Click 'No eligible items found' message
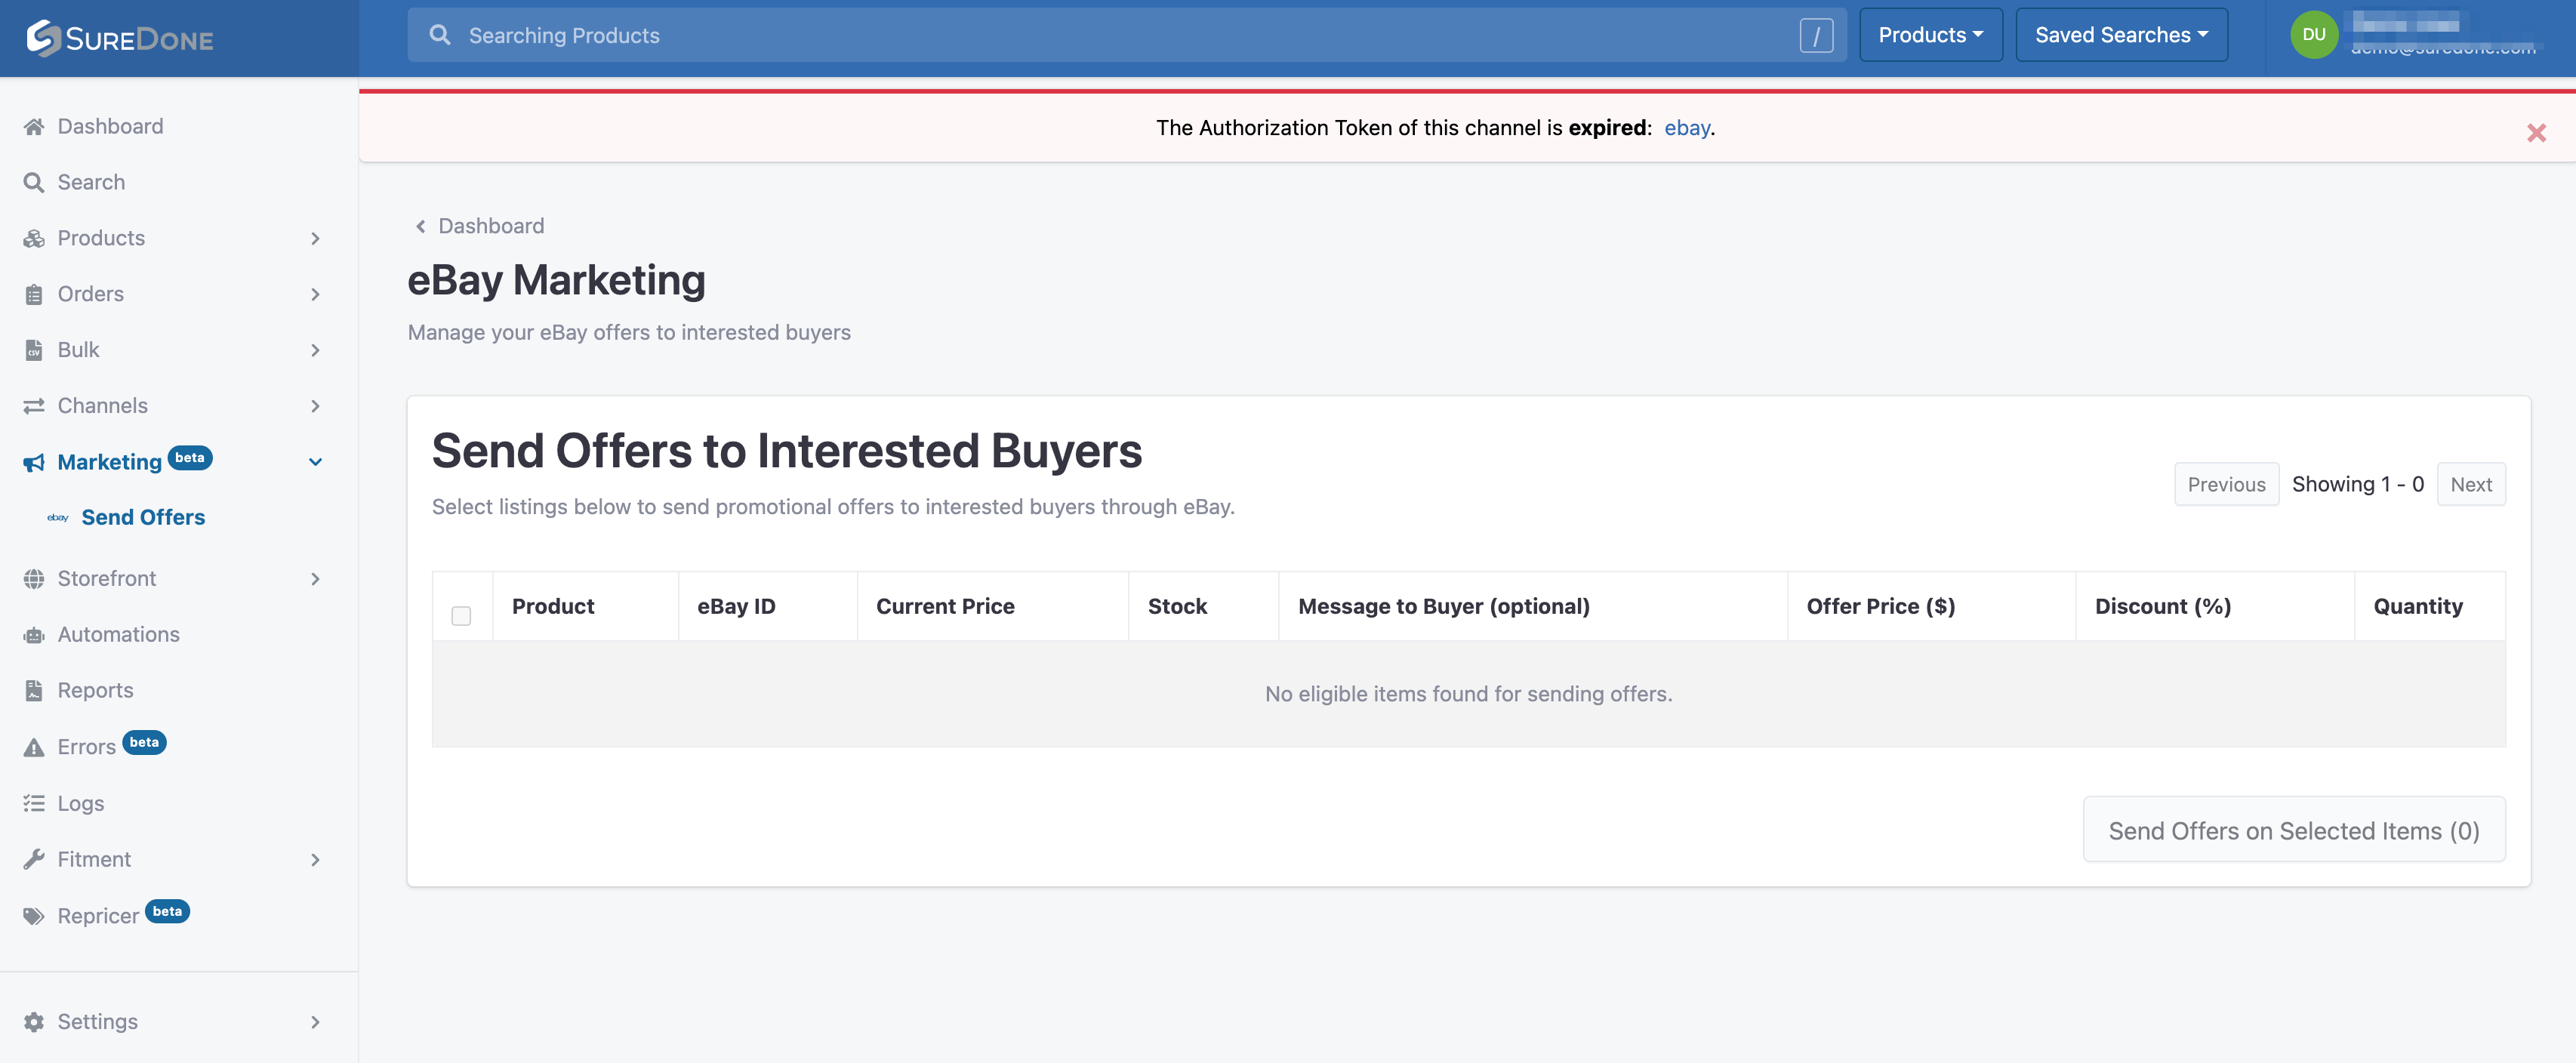The image size is (2576, 1063). point(1468,694)
